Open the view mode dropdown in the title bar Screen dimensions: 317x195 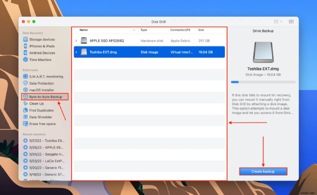click(x=278, y=22)
